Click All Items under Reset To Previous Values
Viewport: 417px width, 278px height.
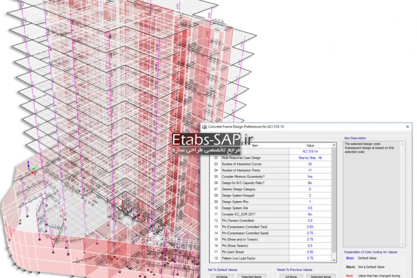[291, 276]
